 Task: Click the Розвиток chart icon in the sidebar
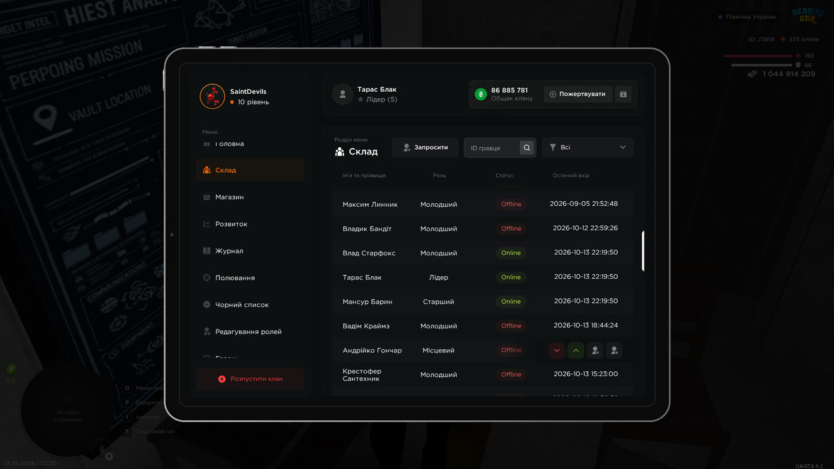tap(207, 224)
